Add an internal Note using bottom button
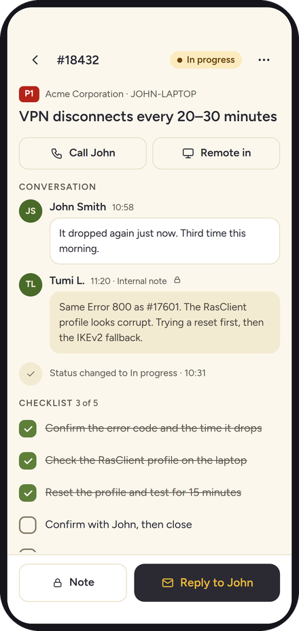The height and width of the screenshot is (631, 299). coord(73,583)
